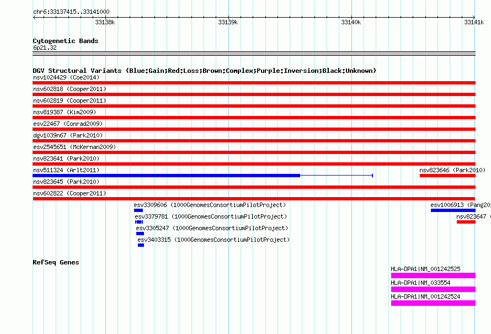This screenshot has height=334, width=491.
Task: Click the chr6:33137415..33141000 region label
Action: (71, 12)
